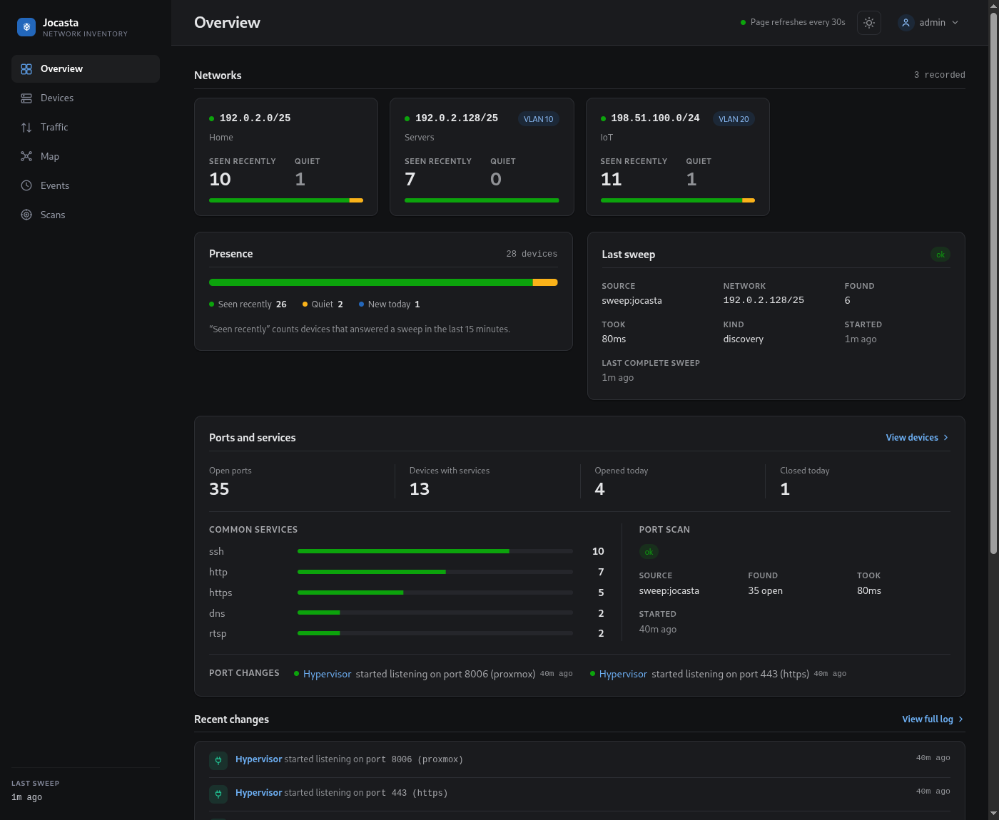This screenshot has width=999, height=820.
Task: Click the "35 open" found value
Action: (x=765, y=591)
